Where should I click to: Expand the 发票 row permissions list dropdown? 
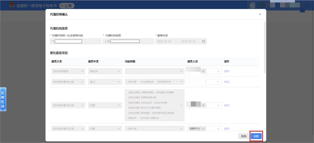click(154, 105)
